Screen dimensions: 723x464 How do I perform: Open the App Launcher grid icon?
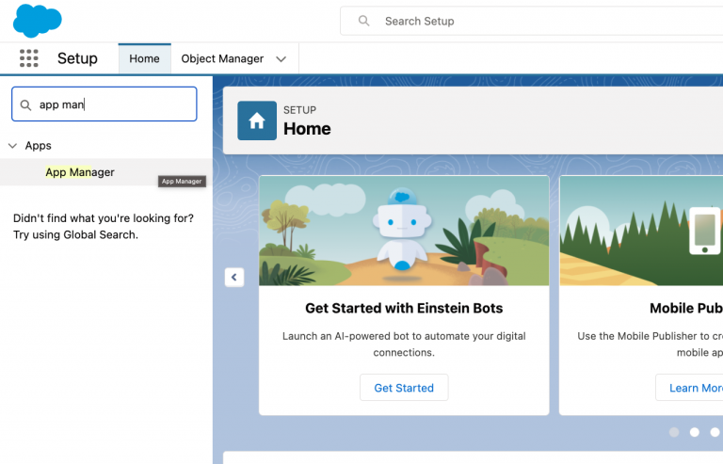28,58
